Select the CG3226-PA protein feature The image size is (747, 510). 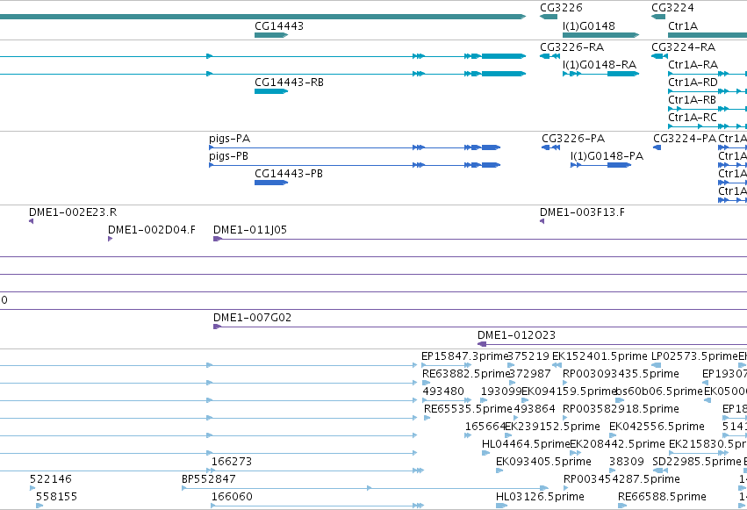tap(550, 147)
